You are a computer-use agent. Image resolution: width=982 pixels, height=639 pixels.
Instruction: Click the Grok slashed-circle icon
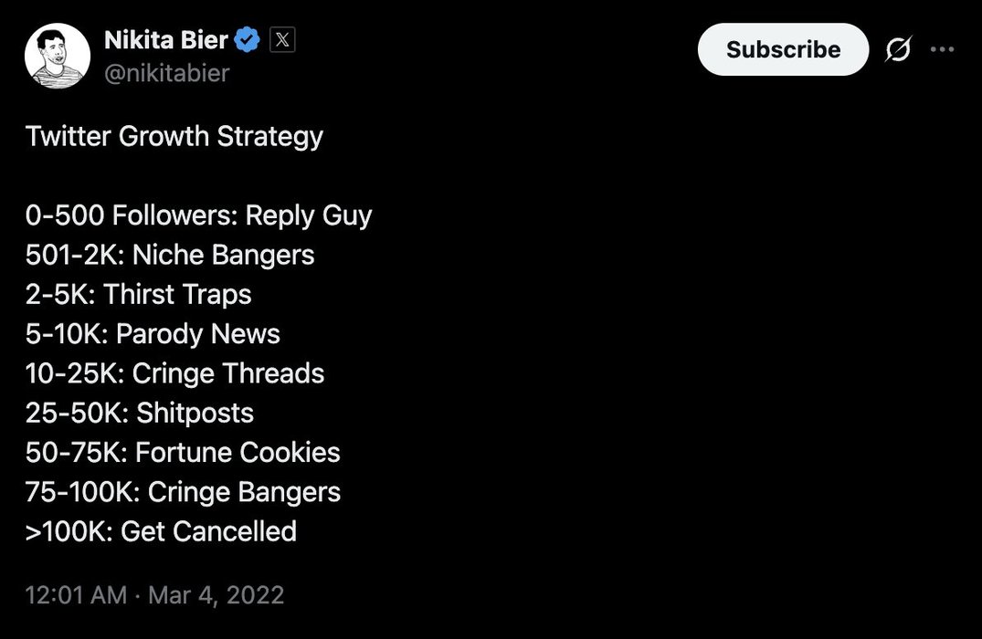point(898,50)
